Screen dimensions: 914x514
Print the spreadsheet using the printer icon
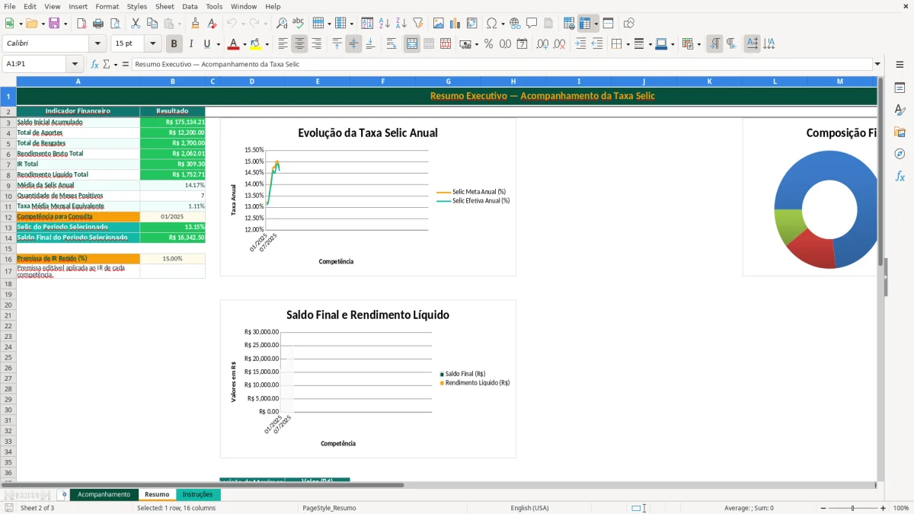pos(98,24)
